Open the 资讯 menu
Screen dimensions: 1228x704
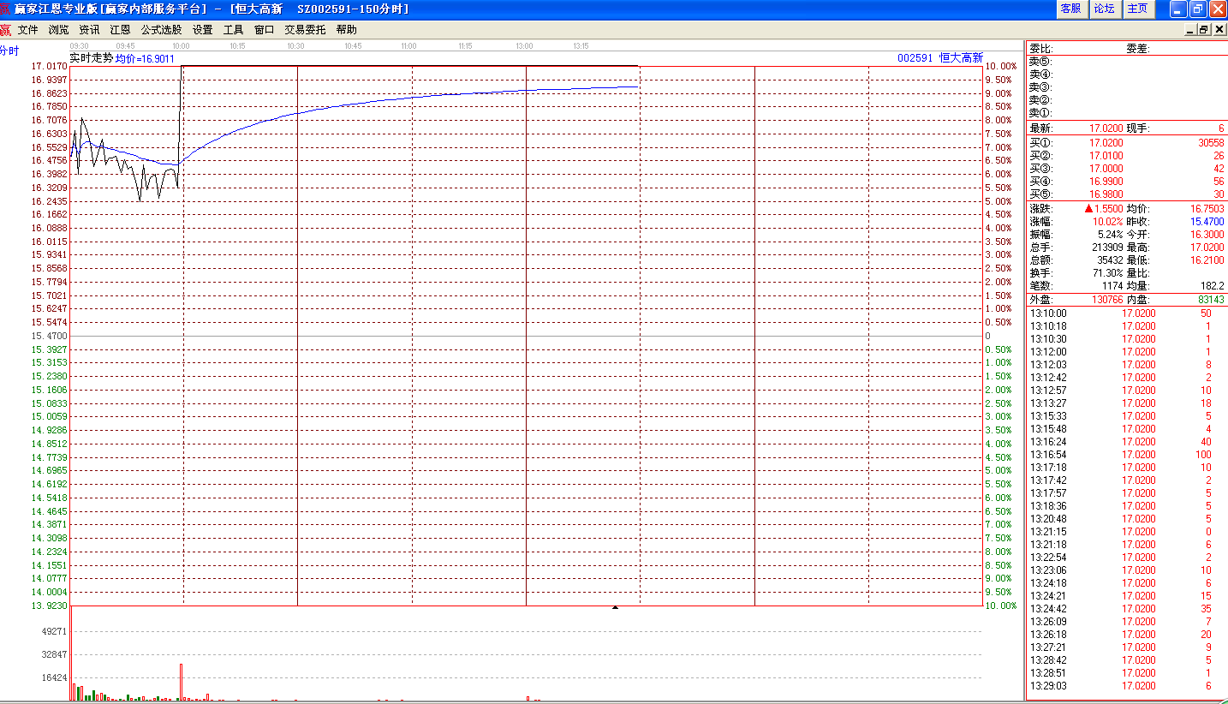pos(90,29)
